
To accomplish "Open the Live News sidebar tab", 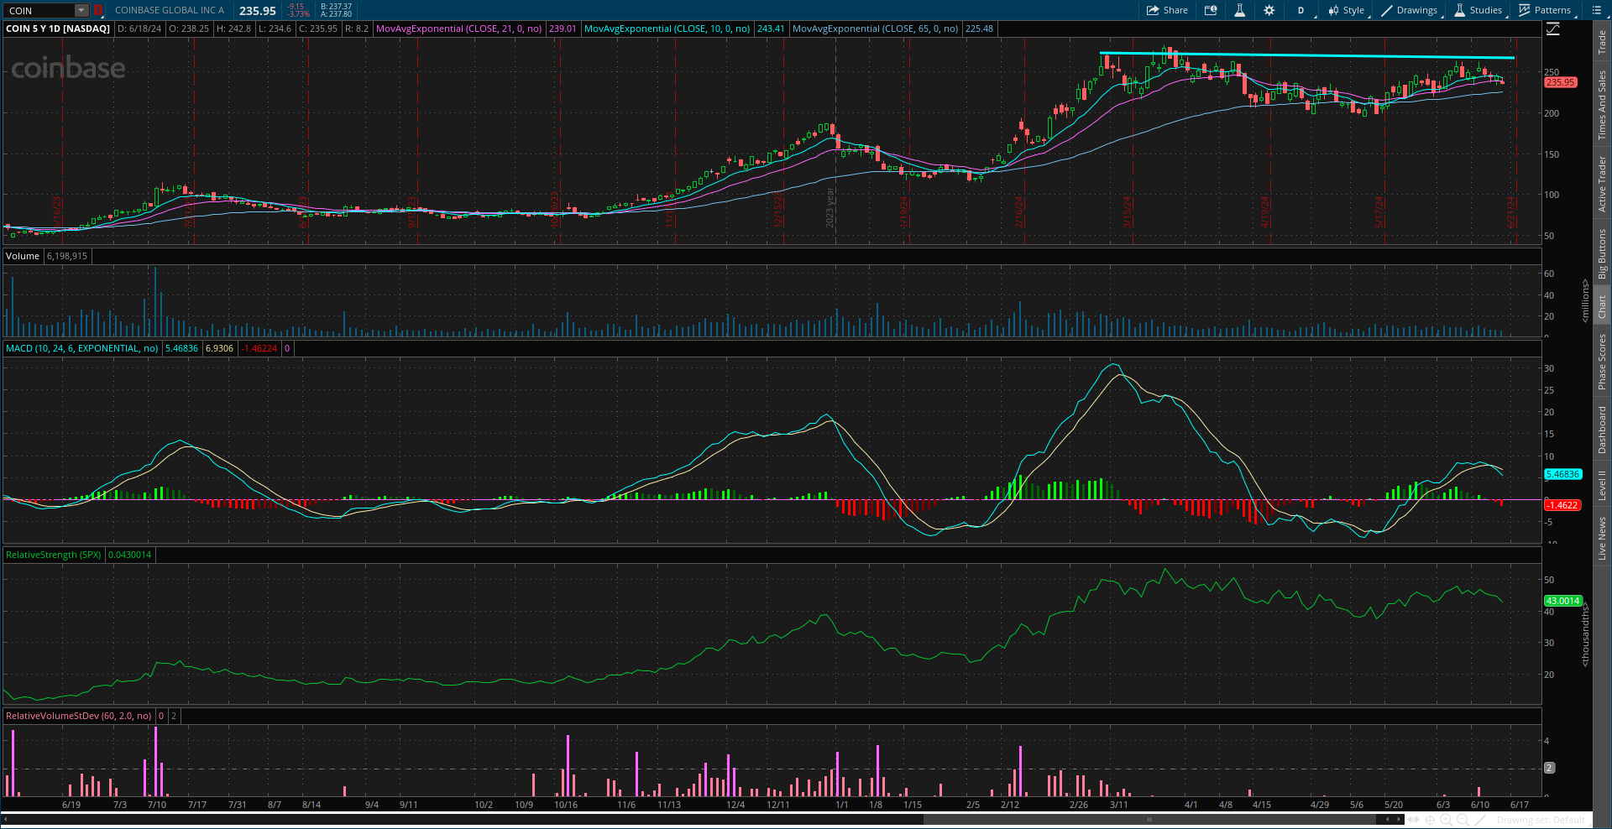I will pos(1602,538).
